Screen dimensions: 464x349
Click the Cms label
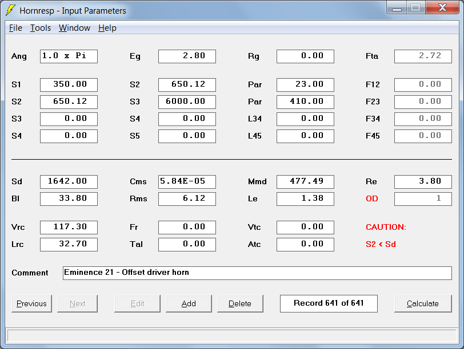point(138,181)
